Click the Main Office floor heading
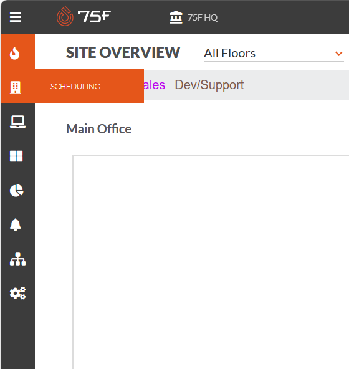This screenshot has width=349, height=369. (99, 129)
